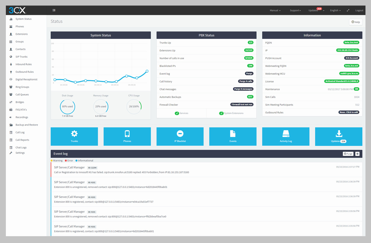
Task: Open the Support dropdown
Action: pos(295,10)
